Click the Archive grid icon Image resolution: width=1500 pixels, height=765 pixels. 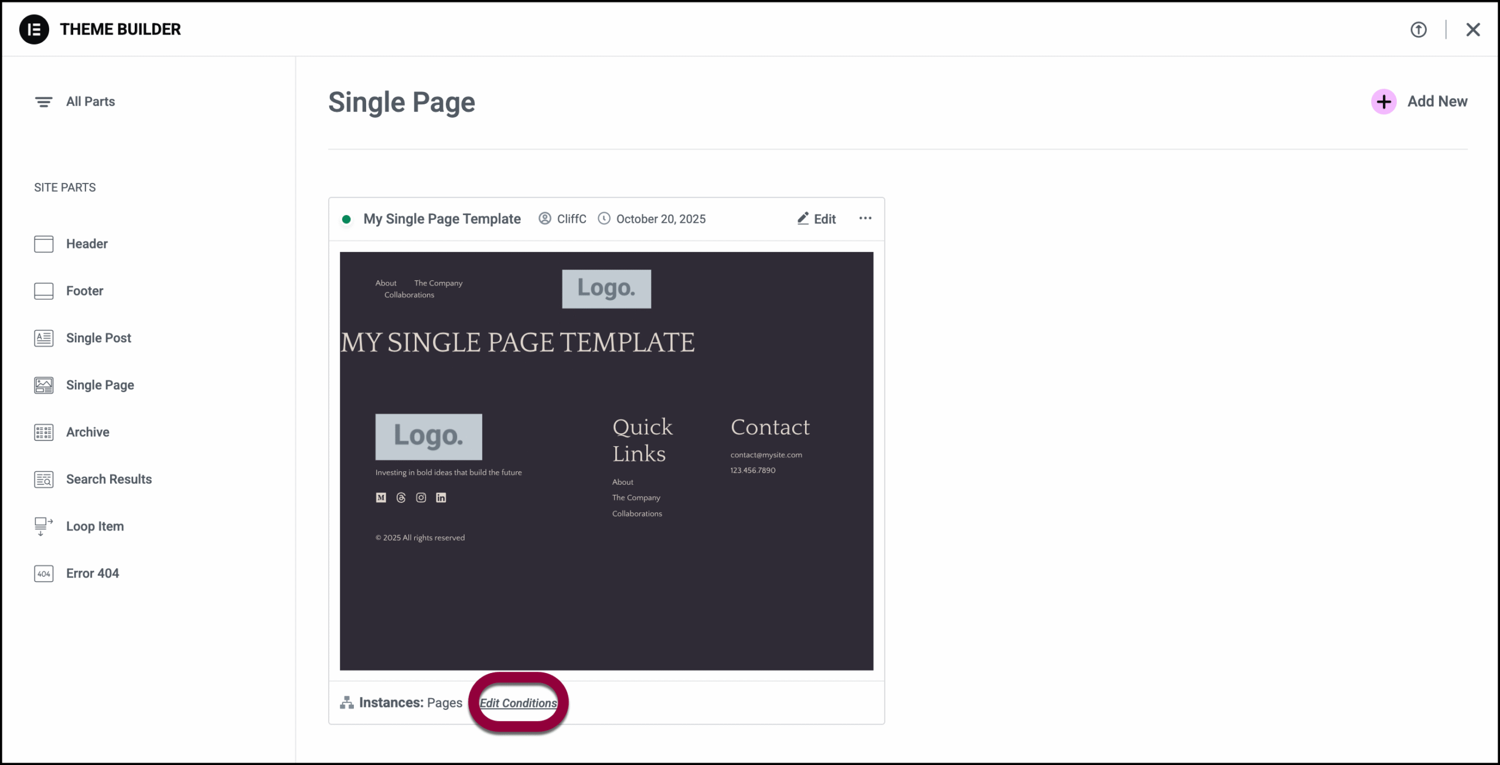[44, 433]
